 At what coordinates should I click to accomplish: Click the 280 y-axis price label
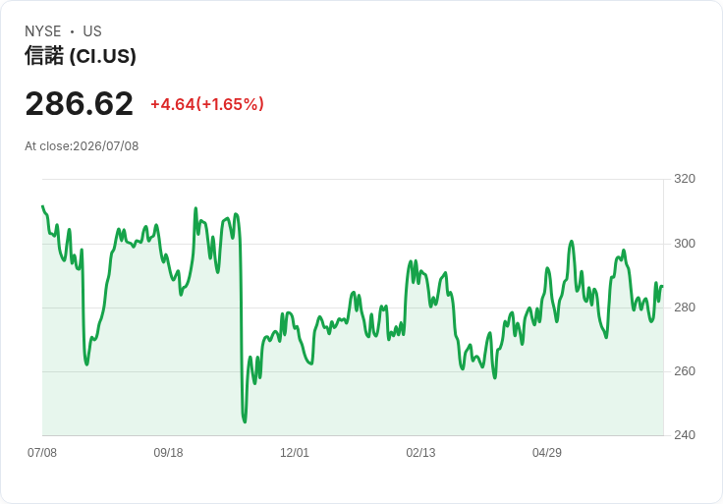click(685, 308)
